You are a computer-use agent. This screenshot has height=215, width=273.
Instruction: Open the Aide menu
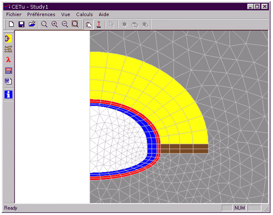pyautogui.click(x=104, y=14)
